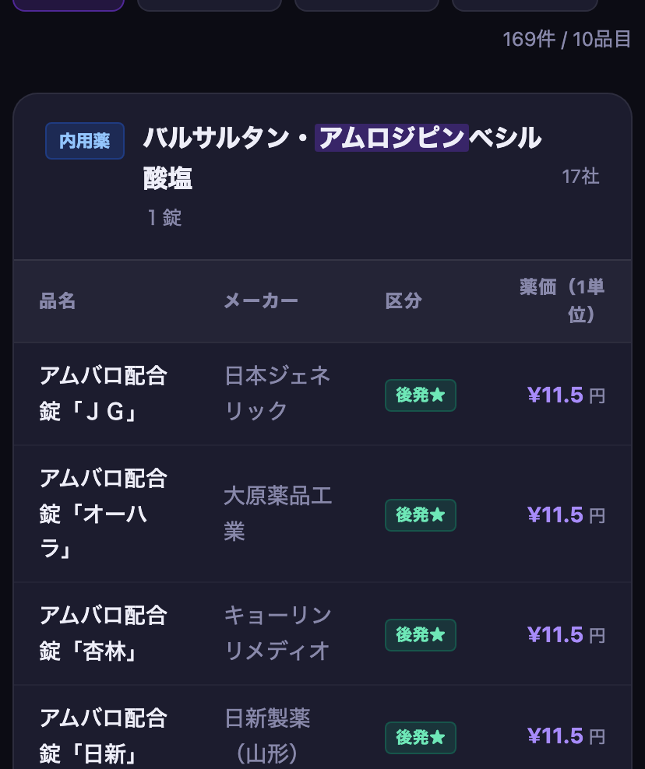Select the highlighted purple tab at top left
This screenshot has height=769, width=645.
click(x=69, y=5)
